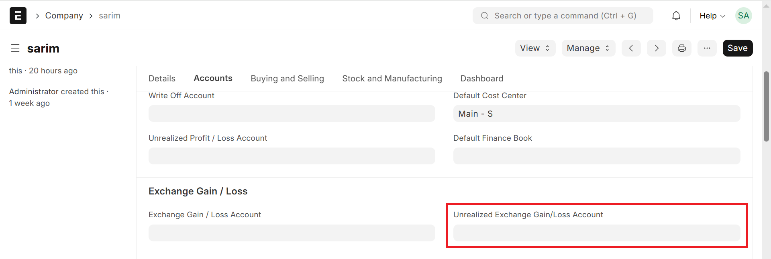Open the SA user avatar menu
The width and height of the screenshot is (771, 259).
743,16
